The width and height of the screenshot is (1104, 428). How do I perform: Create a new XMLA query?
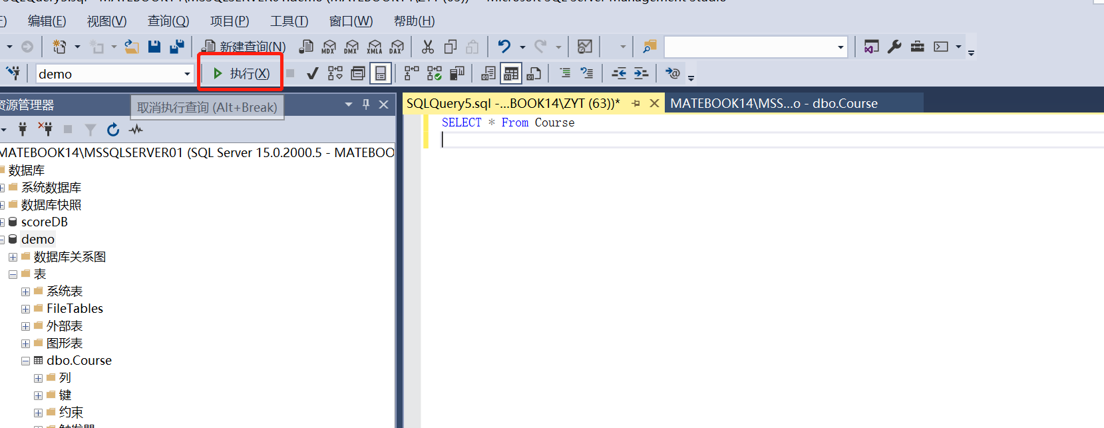coord(374,47)
